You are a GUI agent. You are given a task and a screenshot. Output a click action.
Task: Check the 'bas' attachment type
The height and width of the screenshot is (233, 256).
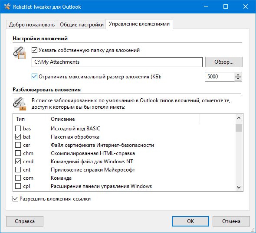point(18,128)
